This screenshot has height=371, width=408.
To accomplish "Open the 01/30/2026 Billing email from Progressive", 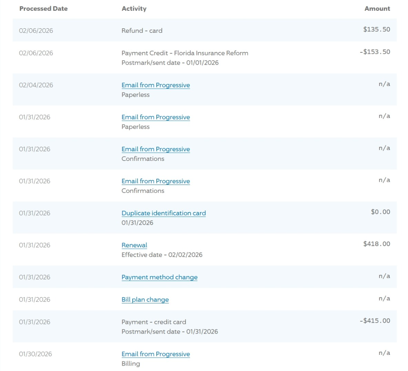I will tap(155, 354).
